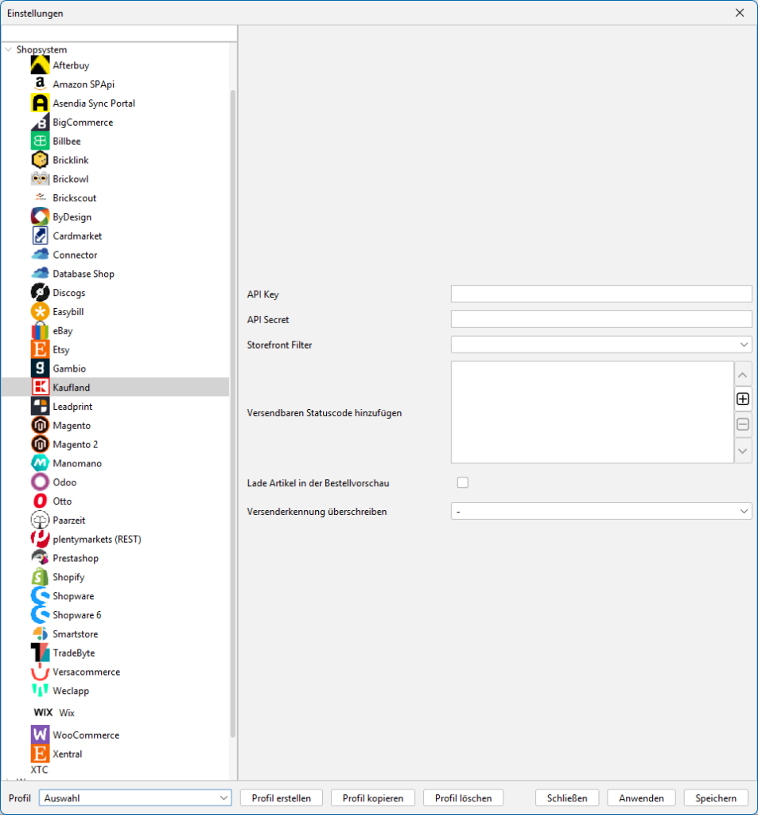This screenshot has height=815, width=758.
Task: Click the Shopify icon in the shop list
Action: click(40, 577)
